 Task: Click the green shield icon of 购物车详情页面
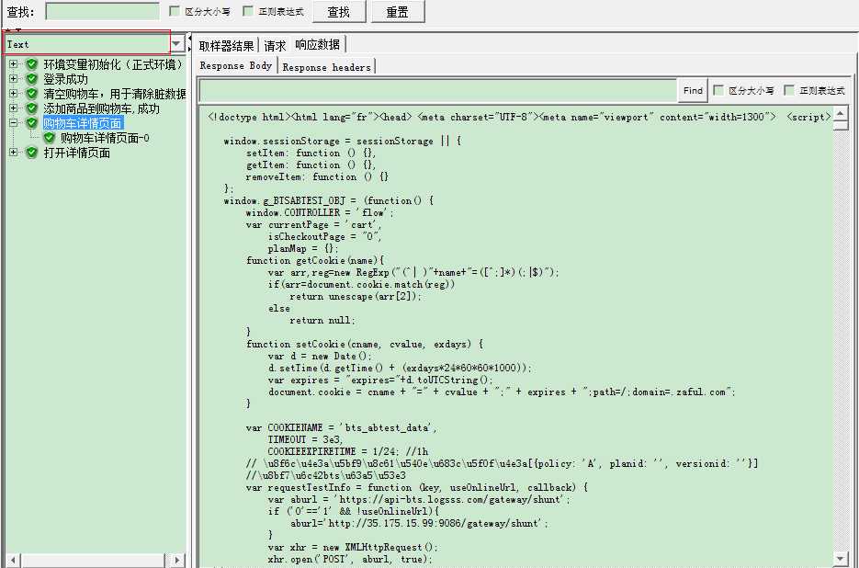tap(32, 123)
